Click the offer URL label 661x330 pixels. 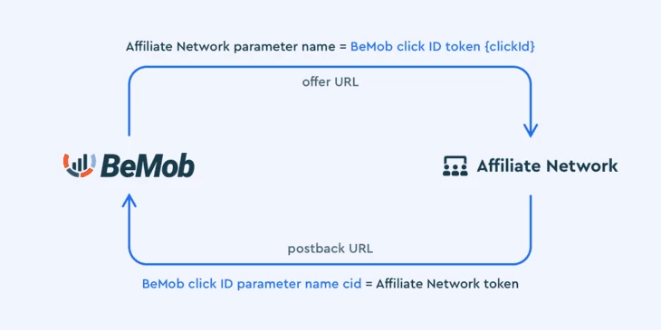click(x=330, y=81)
